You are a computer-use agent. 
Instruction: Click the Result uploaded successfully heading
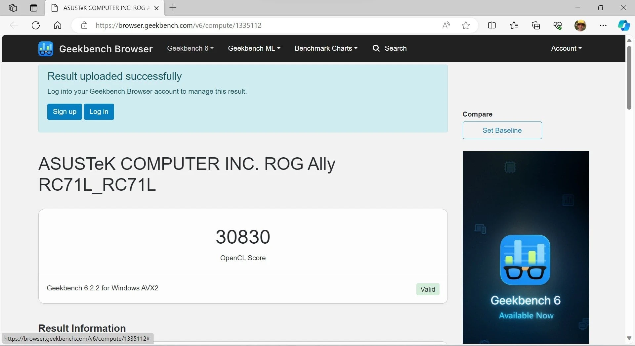[x=114, y=76]
